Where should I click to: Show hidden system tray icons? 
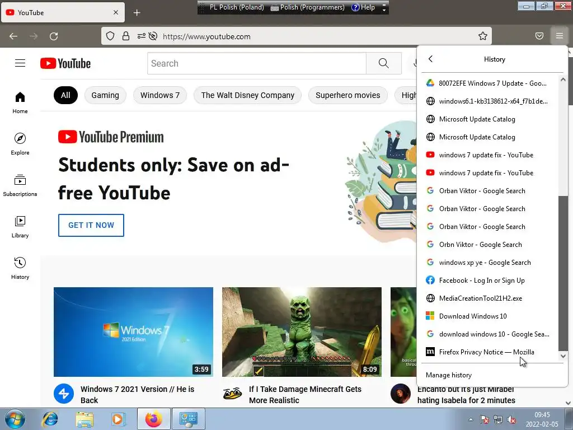[x=471, y=420]
